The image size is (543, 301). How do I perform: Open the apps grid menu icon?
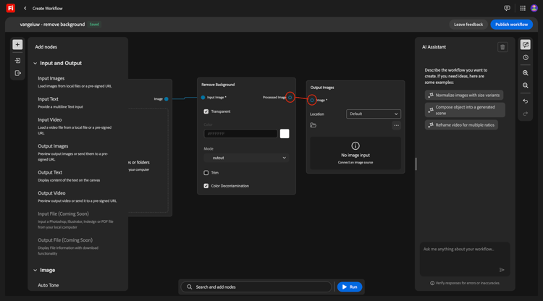[523, 8]
